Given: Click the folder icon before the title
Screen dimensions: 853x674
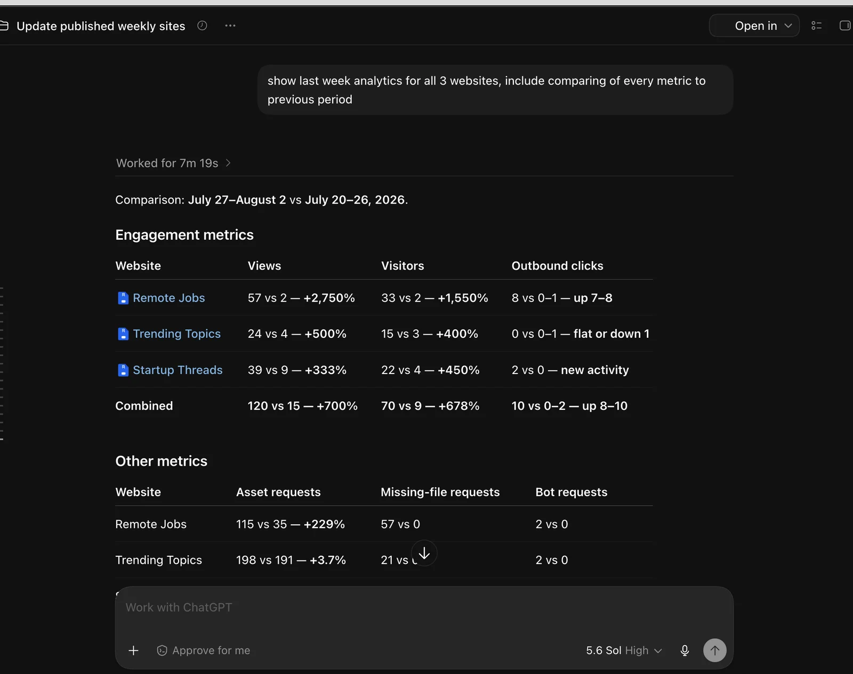Looking at the screenshot, I should [x=4, y=26].
